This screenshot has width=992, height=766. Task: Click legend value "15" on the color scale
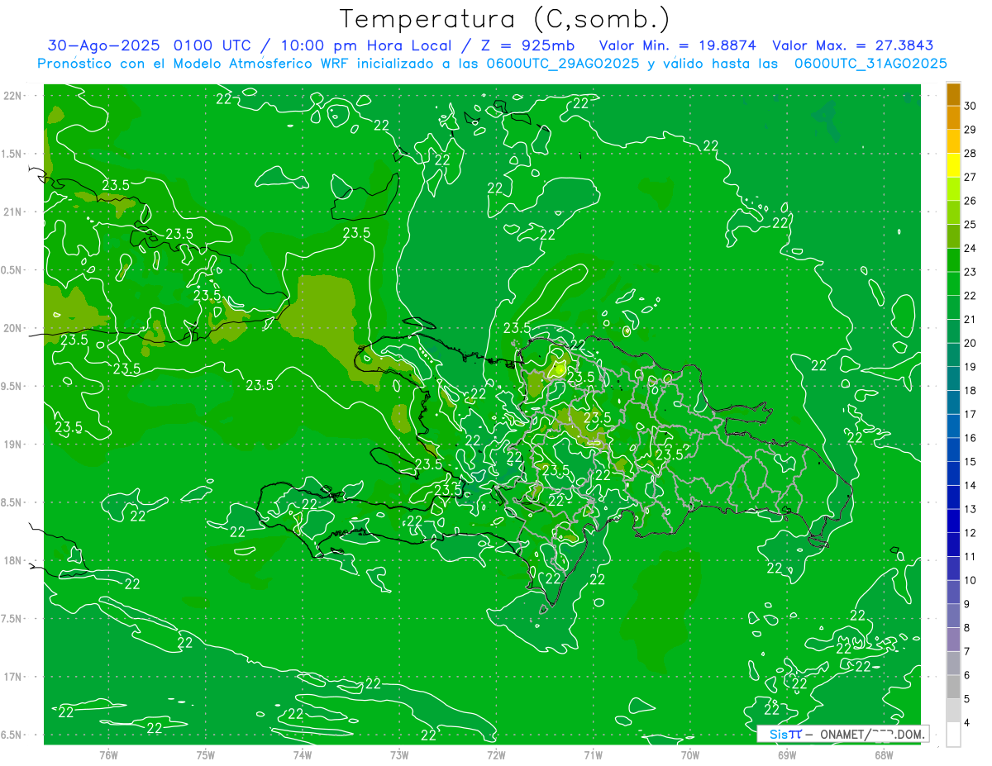[971, 461]
